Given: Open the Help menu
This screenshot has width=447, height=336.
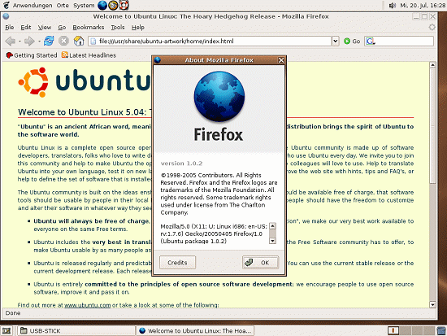Looking at the screenshot, I should 138,28.
